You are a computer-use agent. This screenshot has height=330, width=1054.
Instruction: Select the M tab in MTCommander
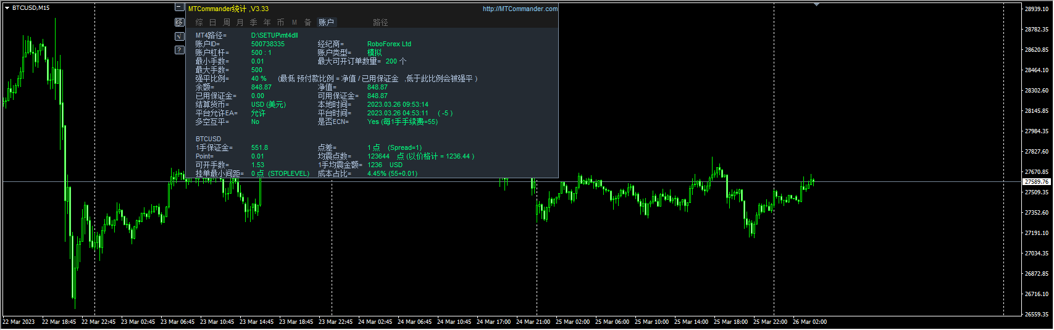[295, 22]
